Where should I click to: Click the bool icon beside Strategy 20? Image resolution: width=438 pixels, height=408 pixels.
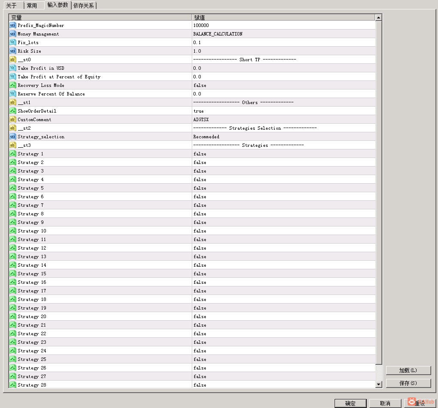[13, 316]
